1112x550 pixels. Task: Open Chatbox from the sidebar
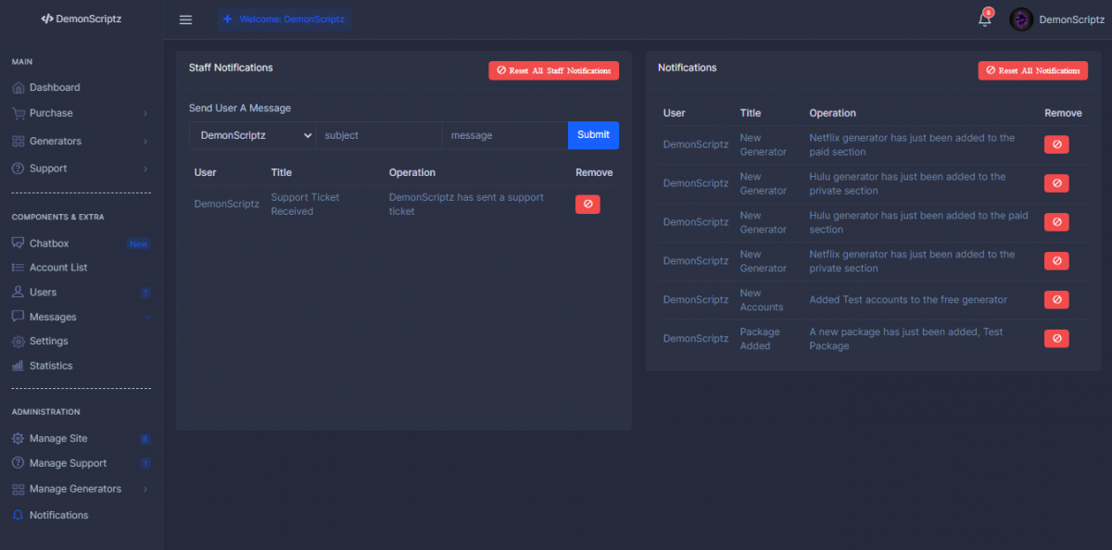click(x=49, y=244)
